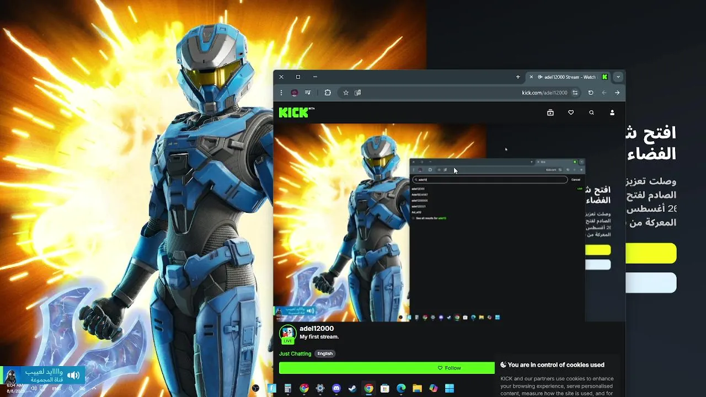This screenshot has height=397, width=706.
Task: Click the Discord overlay speaker icon
Action: [73, 375]
